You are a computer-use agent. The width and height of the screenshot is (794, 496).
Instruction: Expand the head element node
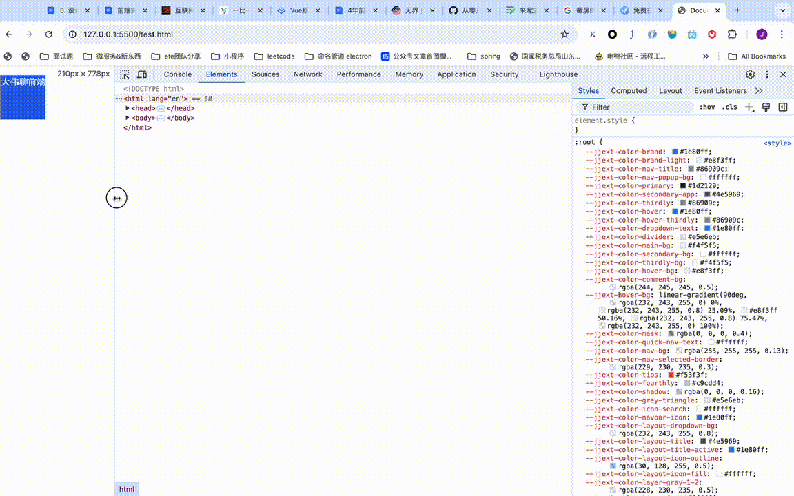point(128,108)
